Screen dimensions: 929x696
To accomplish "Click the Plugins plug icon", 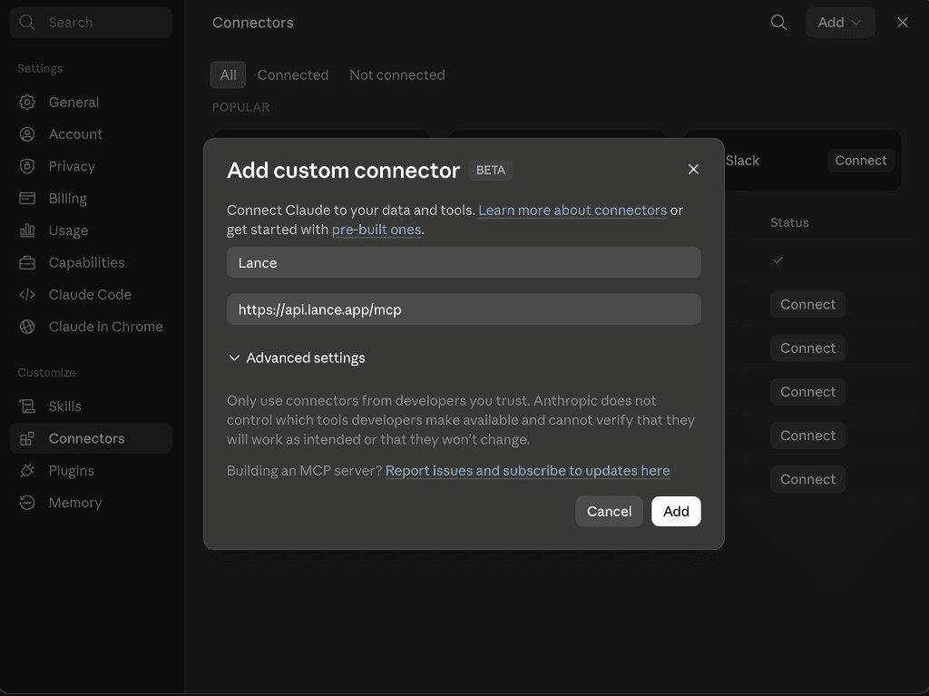I will (27, 470).
